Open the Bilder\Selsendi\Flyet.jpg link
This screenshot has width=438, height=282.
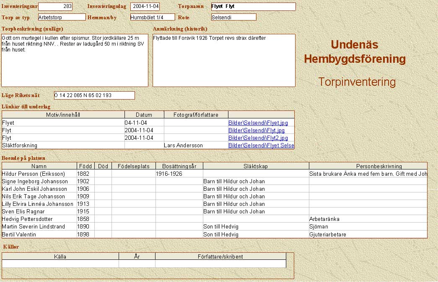[258, 123]
